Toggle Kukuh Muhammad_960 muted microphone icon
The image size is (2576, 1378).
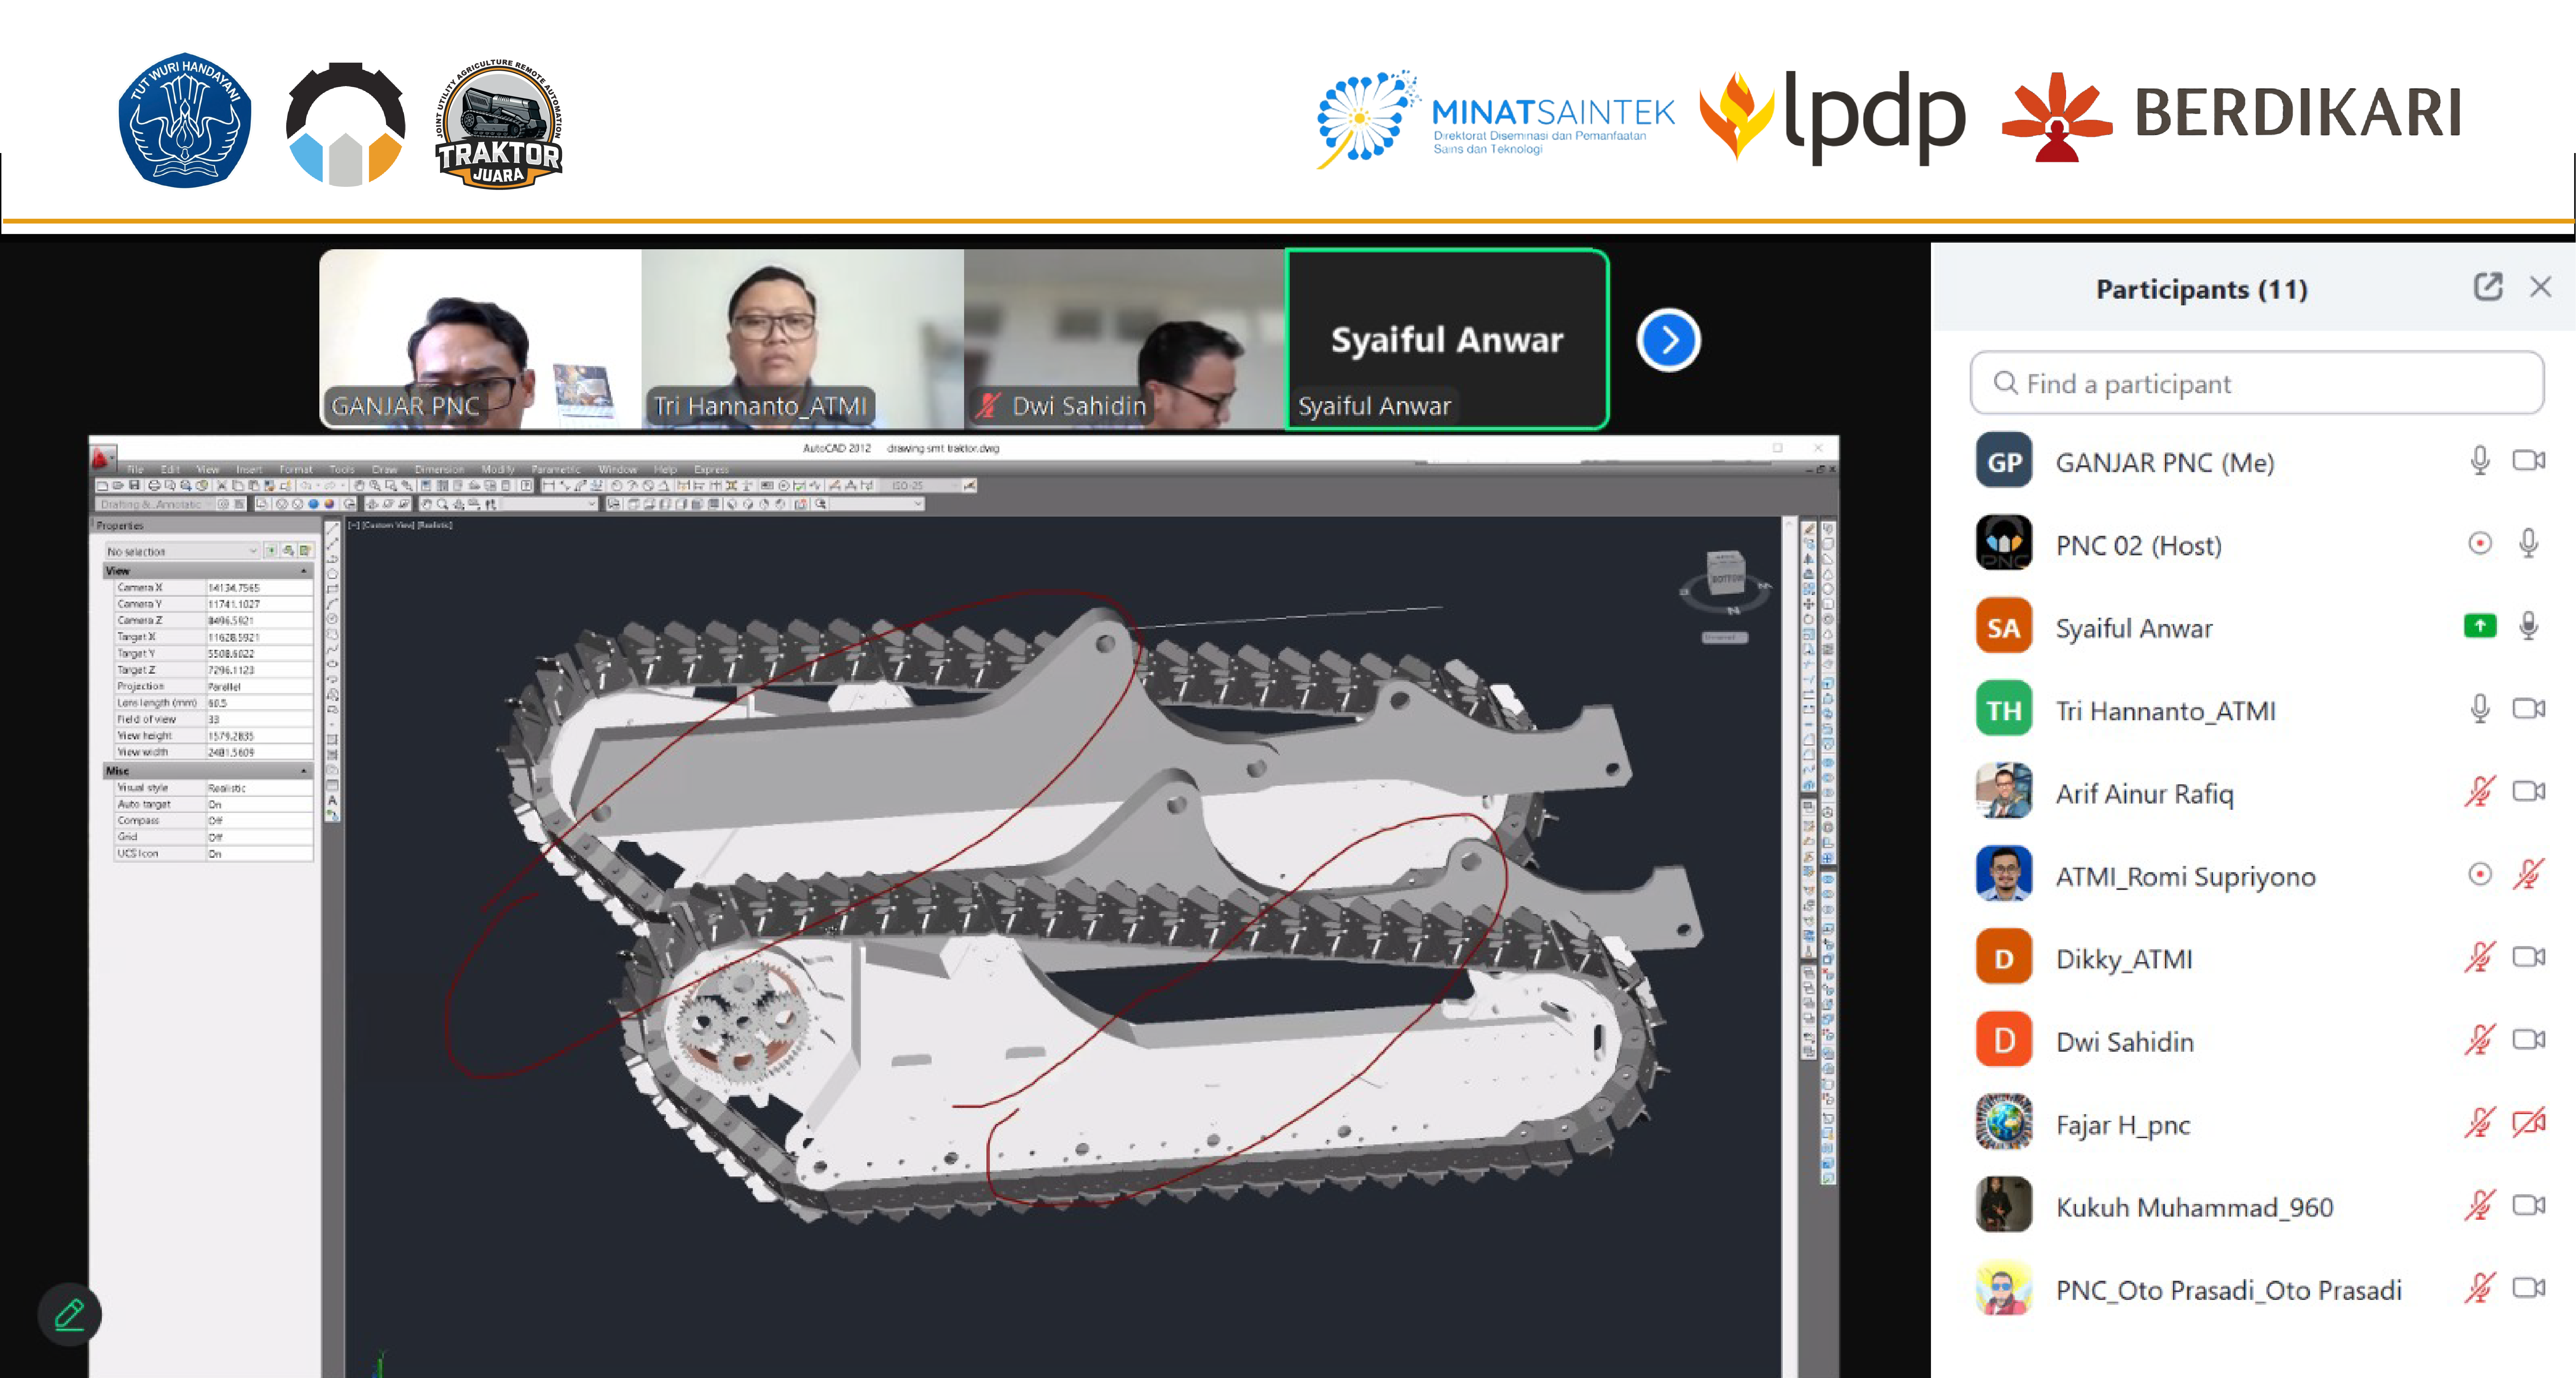[2480, 1205]
